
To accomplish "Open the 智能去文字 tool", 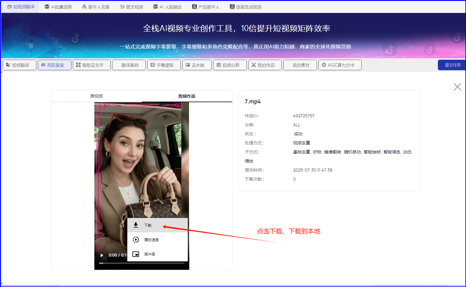I will pyautogui.click(x=92, y=65).
